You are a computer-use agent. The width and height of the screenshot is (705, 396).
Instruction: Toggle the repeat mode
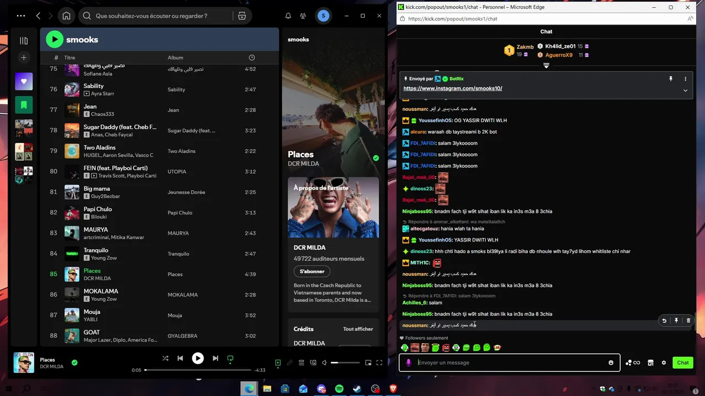[230, 359]
